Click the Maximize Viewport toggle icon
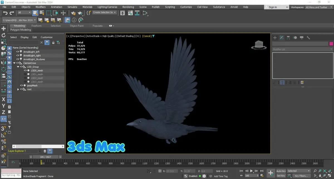Screen dimensions: 334x179 coord(330,176)
